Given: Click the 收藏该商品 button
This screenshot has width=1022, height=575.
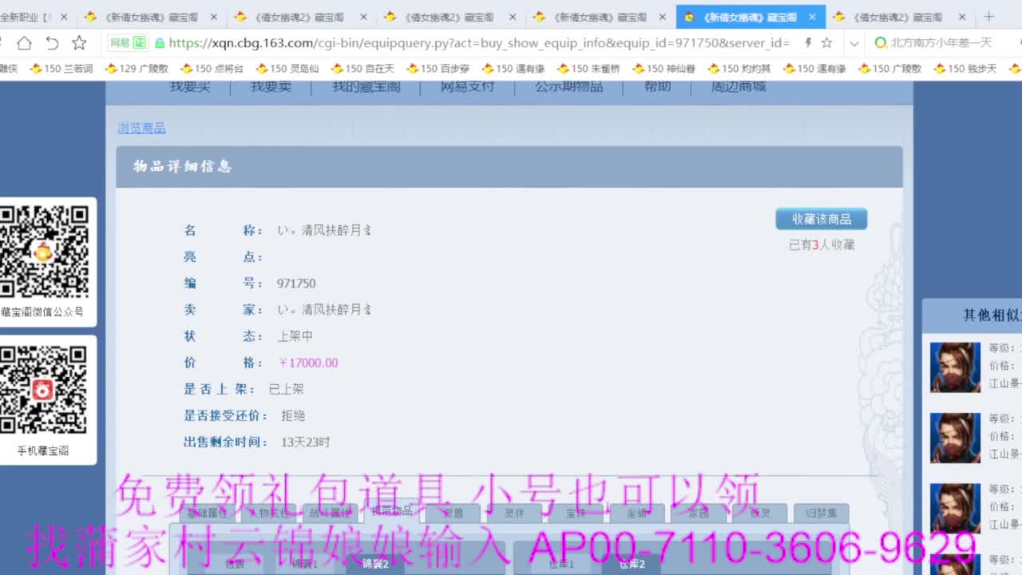Looking at the screenshot, I should pyautogui.click(x=820, y=218).
